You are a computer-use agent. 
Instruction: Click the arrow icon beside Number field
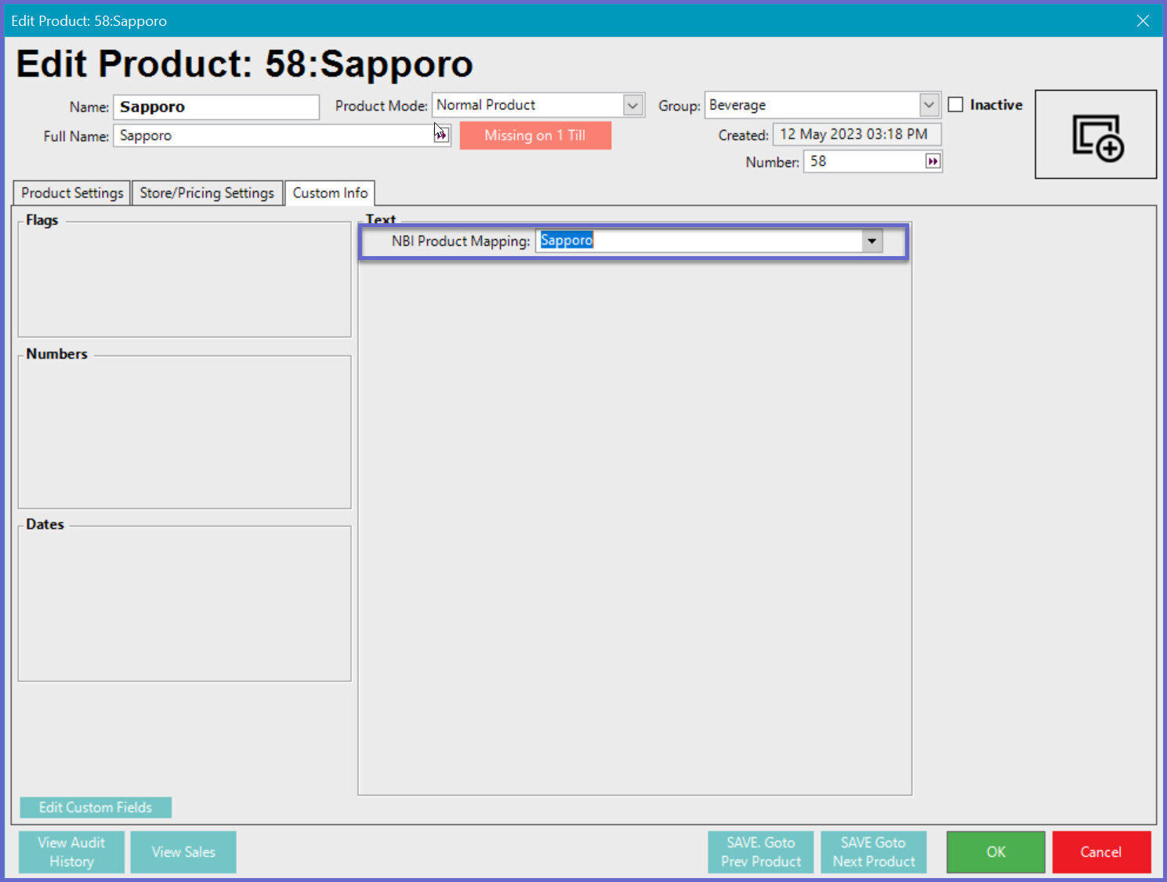[x=932, y=161]
